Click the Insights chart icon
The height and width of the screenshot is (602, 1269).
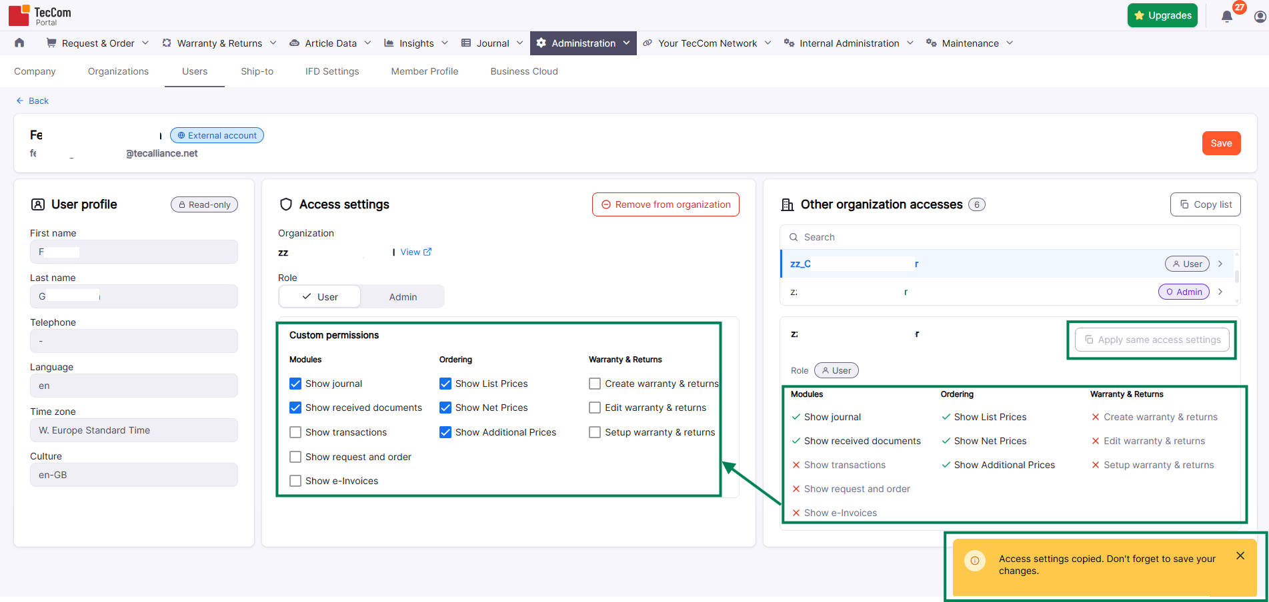389,43
